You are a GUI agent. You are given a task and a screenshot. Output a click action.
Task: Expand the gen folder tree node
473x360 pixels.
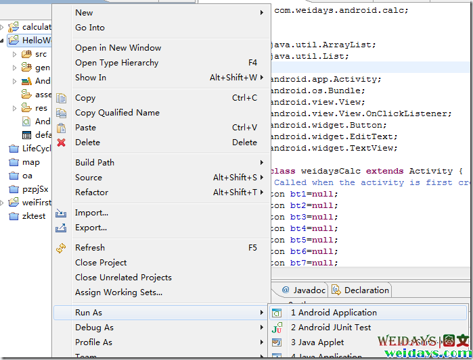coord(15,68)
